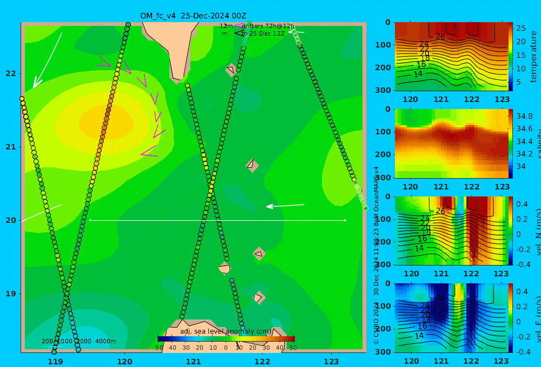541x367 pixels.
Task: Click latitude tick label 22 on the map
Action: (x=11, y=73)
